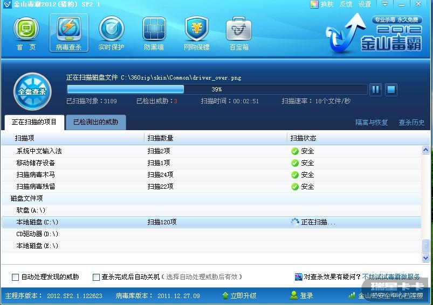Click scroll down arrow of scan list

pos(425,258)
